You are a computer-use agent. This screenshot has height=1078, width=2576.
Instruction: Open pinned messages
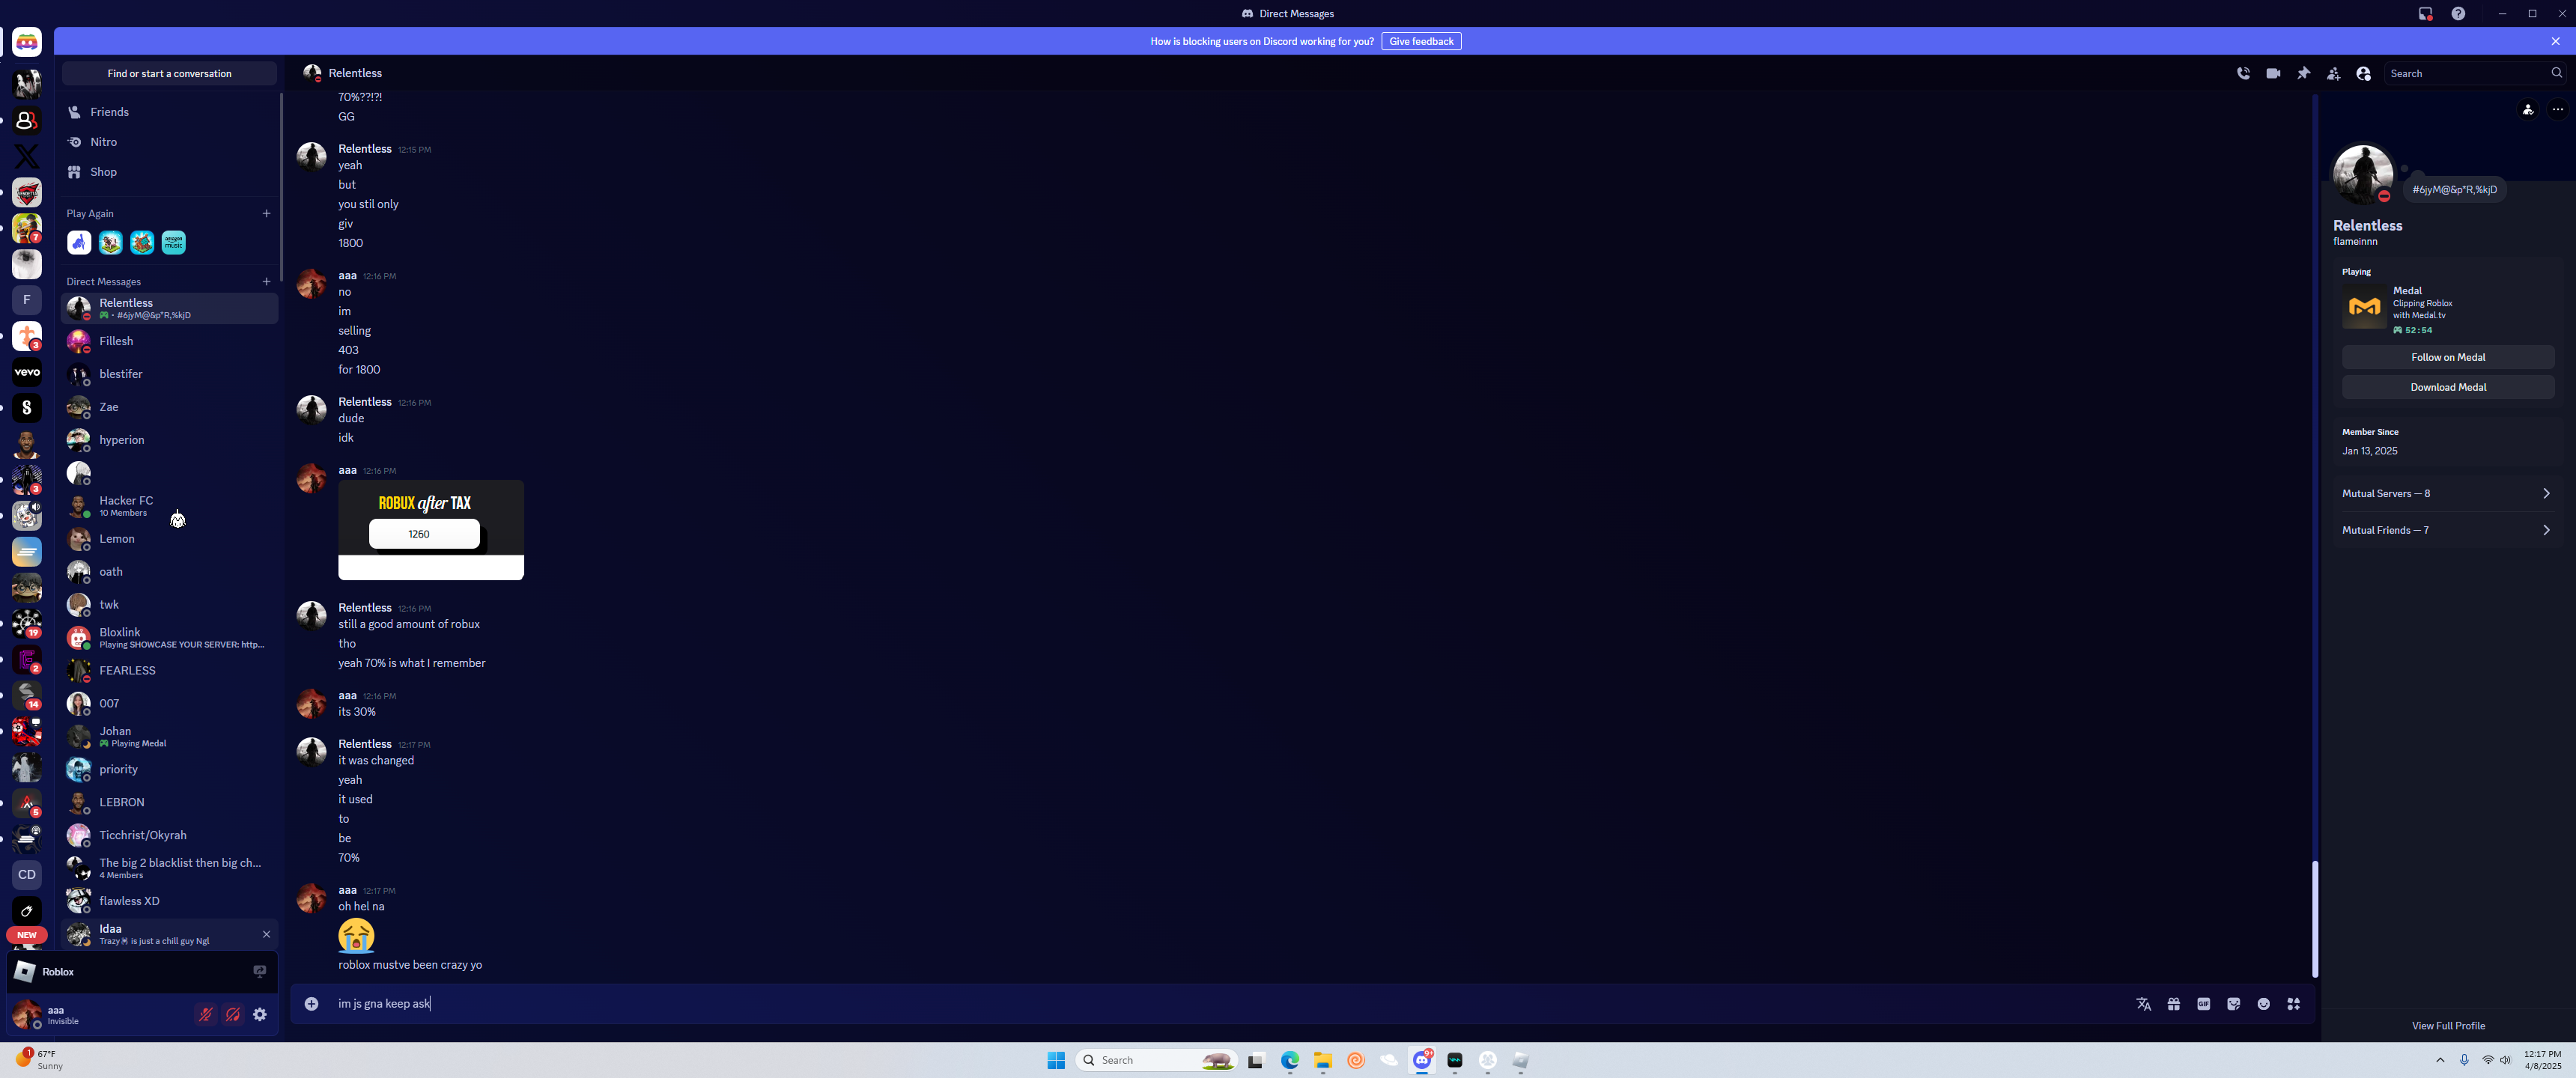[2303, 73]
